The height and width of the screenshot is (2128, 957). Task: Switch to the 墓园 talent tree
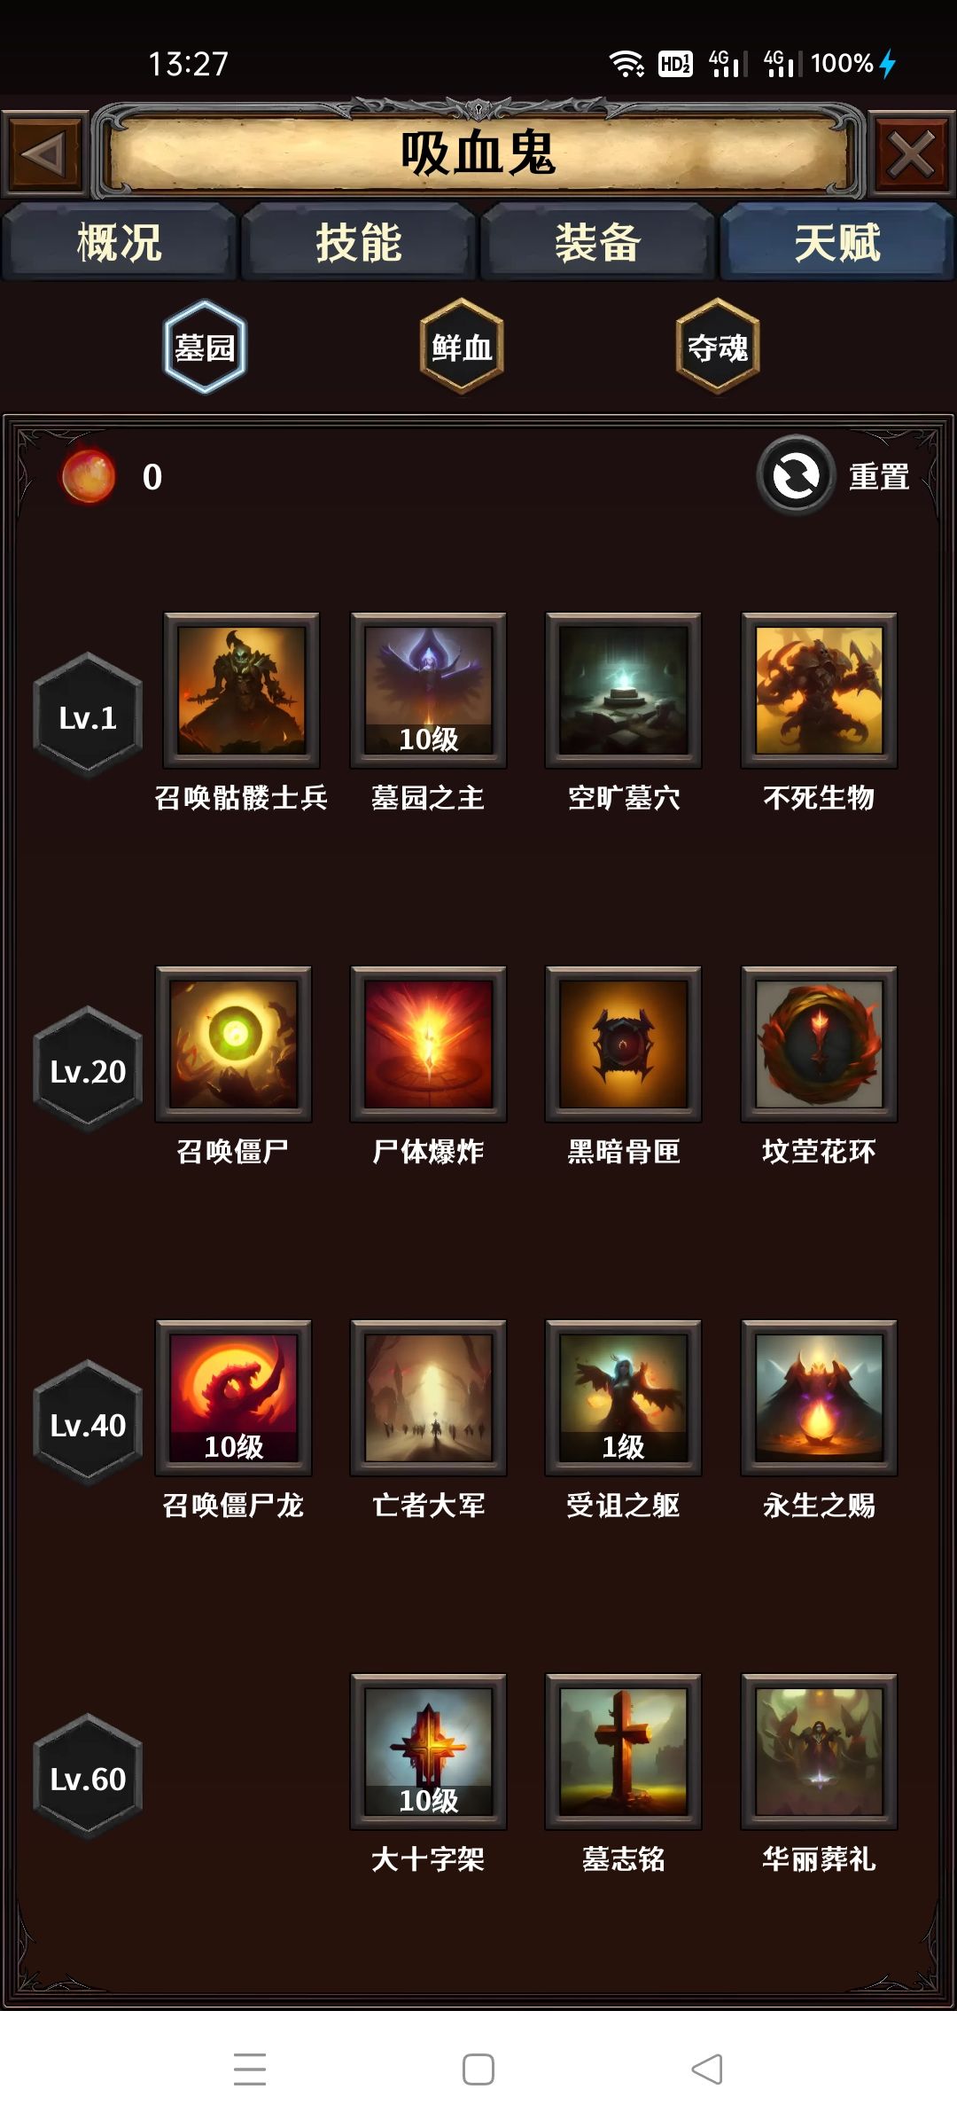205,347
